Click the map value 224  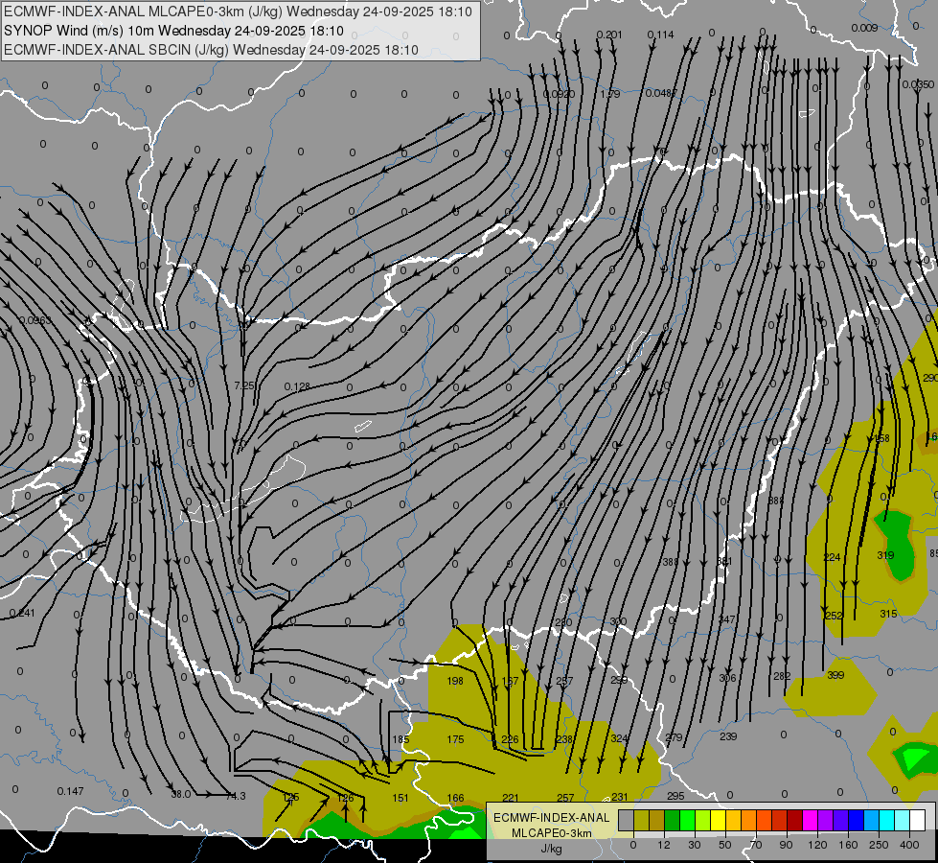(832, 557)
